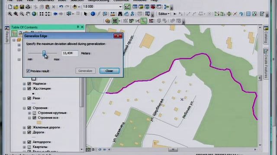Screen dimensions: 277x155
Task: Pin the Table Of Contents panel
Action: 78,27
